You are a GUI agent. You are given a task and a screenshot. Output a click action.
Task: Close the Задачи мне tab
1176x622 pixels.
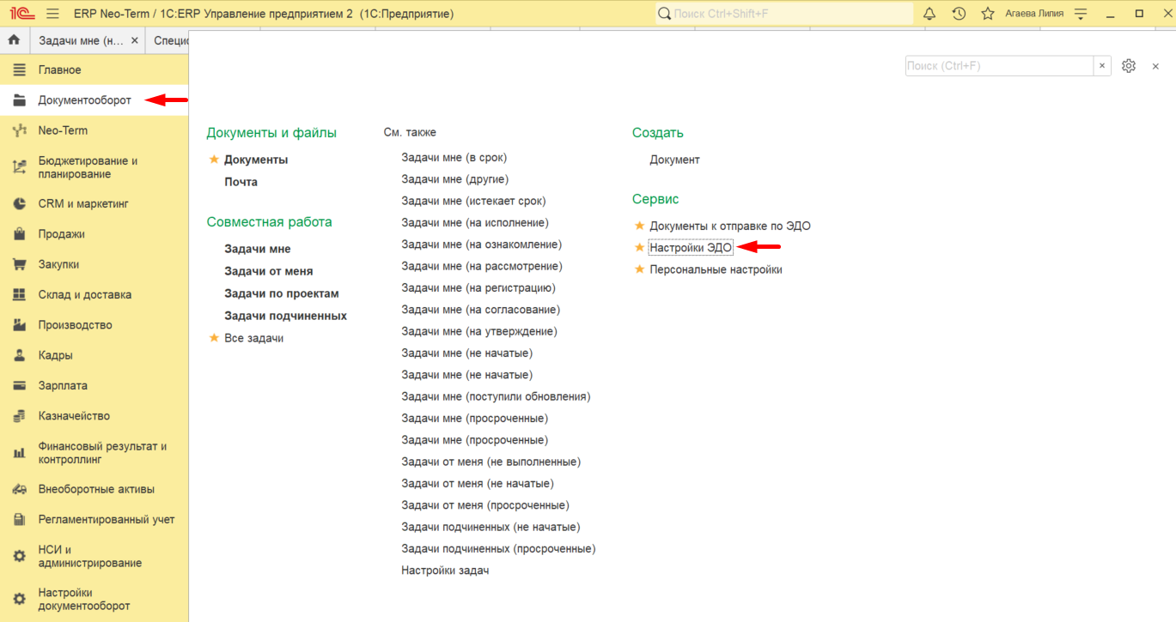(135, 40)
